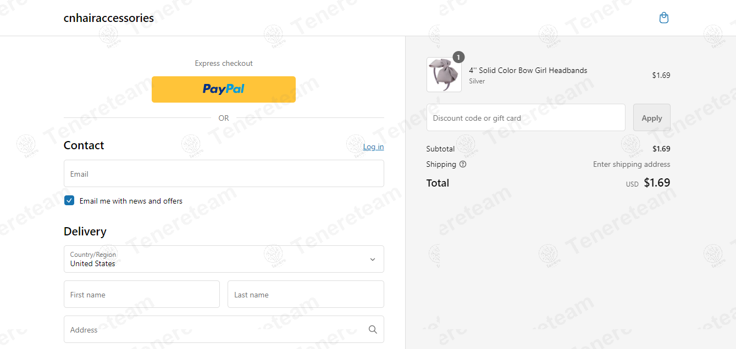Screen dimensions: 736x349
Task: Click the Solid Color Bow Girl Headbands title
Action: tap(528, 70)
